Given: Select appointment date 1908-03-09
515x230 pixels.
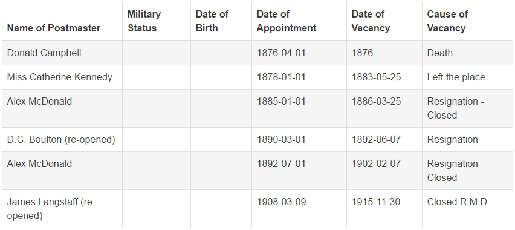Looking at the screenshot, I should [281, 202].
